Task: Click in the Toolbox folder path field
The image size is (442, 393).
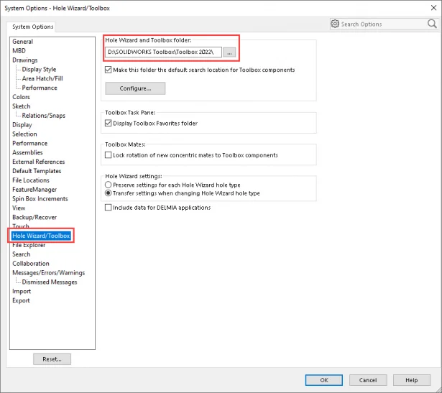Action: tap(162, 52)
